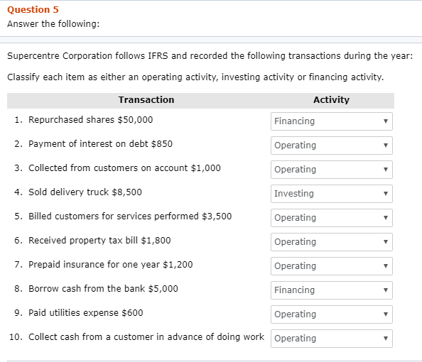Open dropdown for Received property tax bill
This screenshot has height=362, width=422.
point(332,242)
